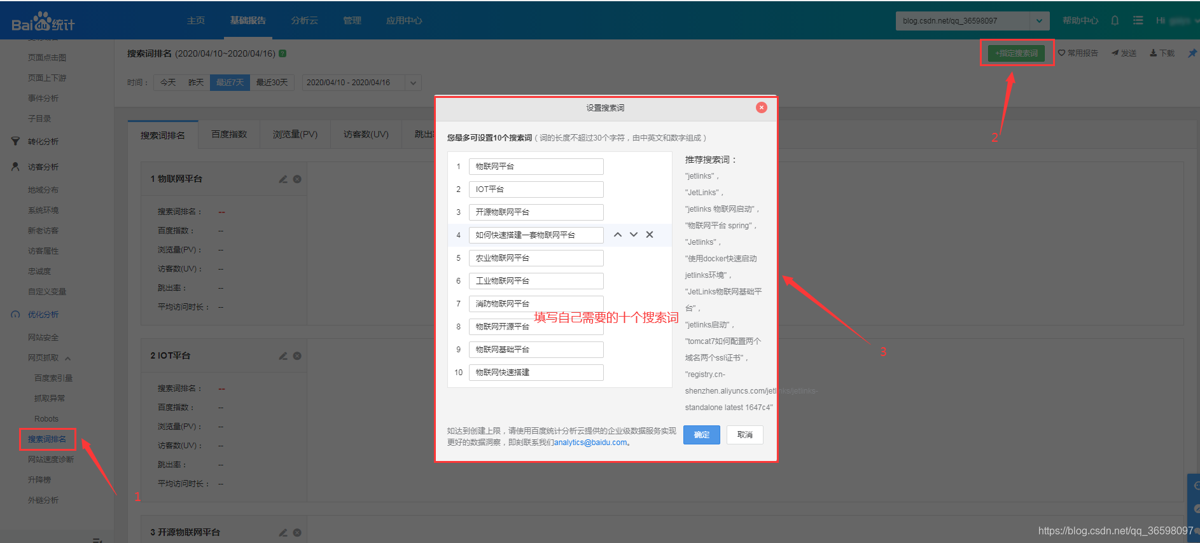Click recommended term "jetlinks启动" in dialog
The width and height of the screenshot is (1200, 543).
point(708,325)
